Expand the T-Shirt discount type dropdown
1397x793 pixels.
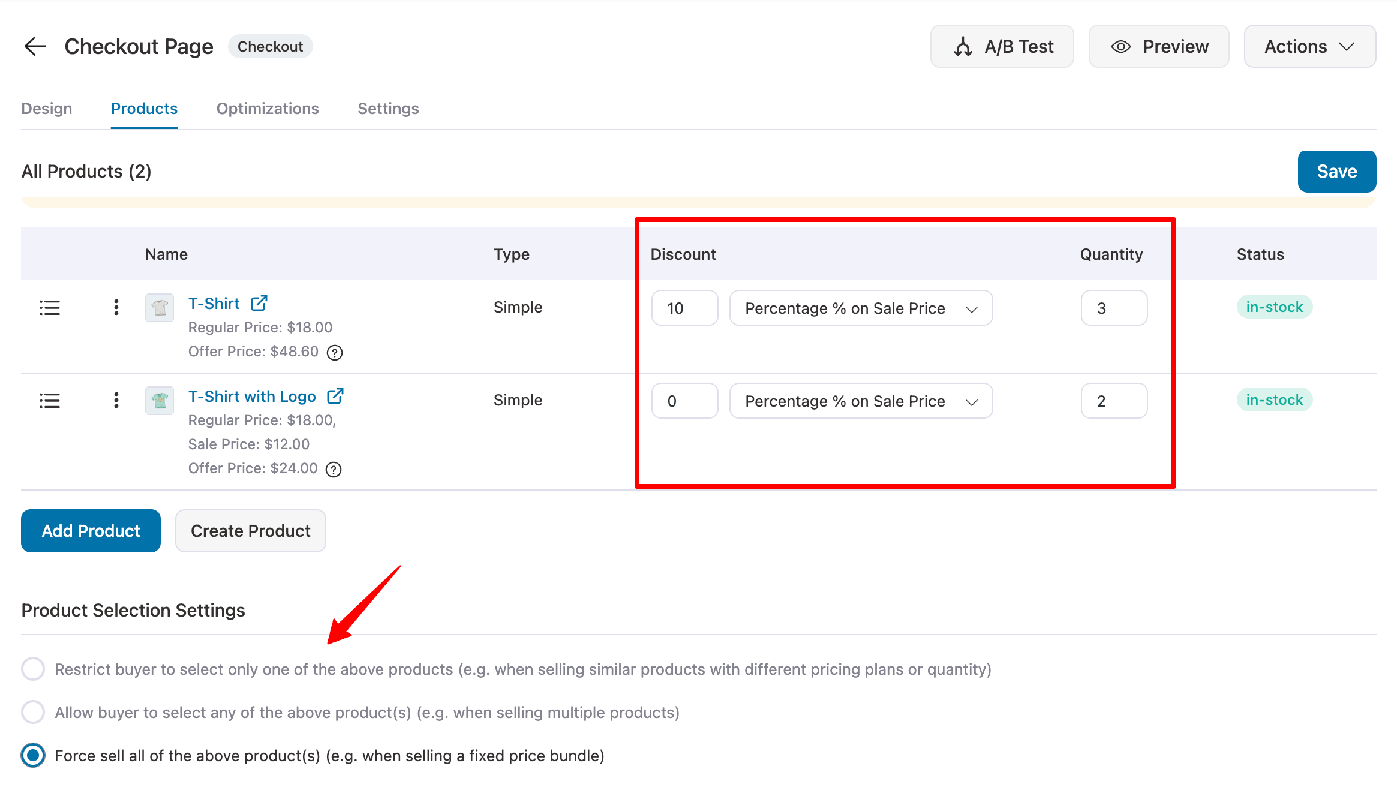tap(861, 308)
